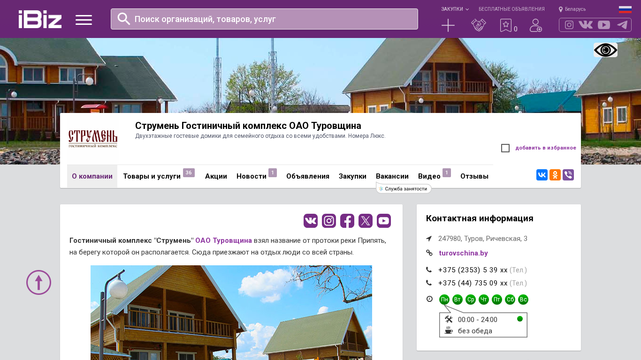
Task: Click the address '247980, Туров, Ричевская, 3'
Action: coord(483,239)
